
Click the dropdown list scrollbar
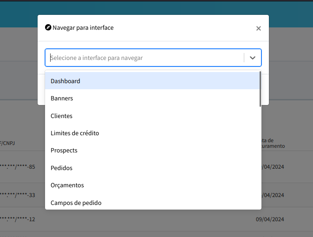pyautogui.click(x=261, y=89)
